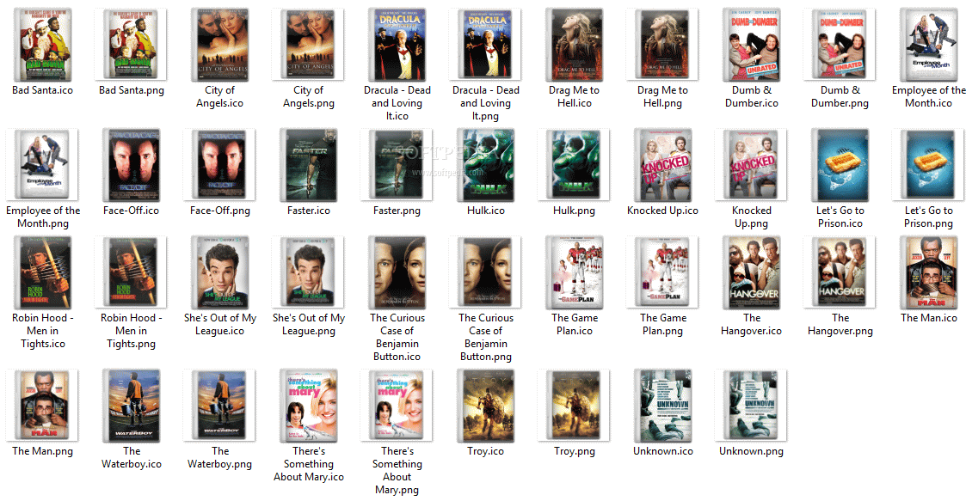Pick the Troy.ico icon

tap(485, 406)
